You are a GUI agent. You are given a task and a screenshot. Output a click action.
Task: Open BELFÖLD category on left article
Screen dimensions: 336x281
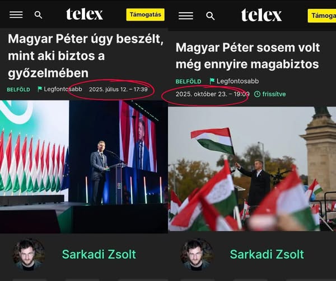(x=18, y=89)
